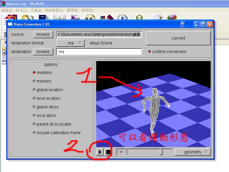
Task: Click the WinRAR Extract To folder icon
Action: click(27, 17)
